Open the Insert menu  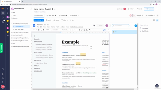coord(49,27)
